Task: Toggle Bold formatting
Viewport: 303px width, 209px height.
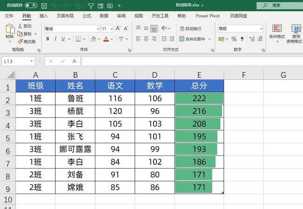Action: click(x=48, y=39)
